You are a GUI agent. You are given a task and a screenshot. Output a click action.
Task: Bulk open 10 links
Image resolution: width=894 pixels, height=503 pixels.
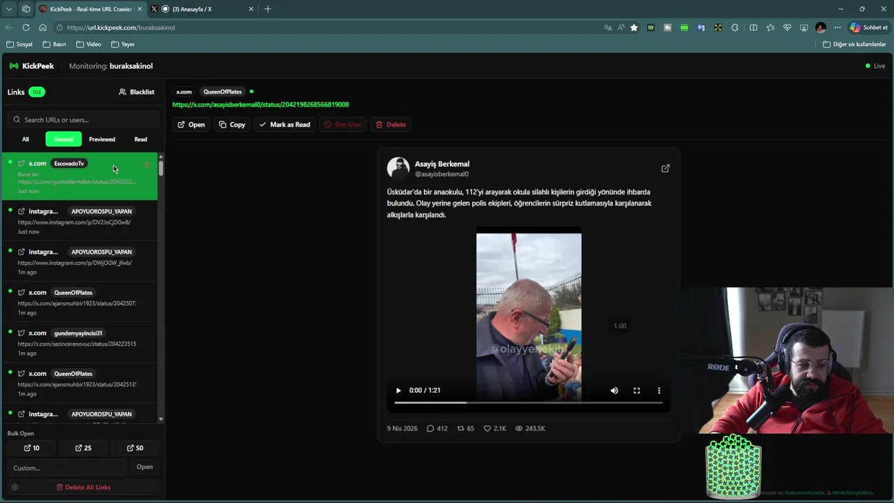(x=31, y=448)
